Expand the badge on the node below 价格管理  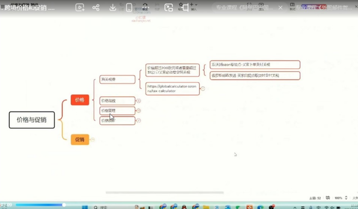pyautogui.click(x=138, y=120)
